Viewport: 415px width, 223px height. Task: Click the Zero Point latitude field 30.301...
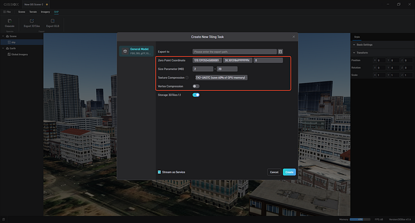click(x=237, y=60)
